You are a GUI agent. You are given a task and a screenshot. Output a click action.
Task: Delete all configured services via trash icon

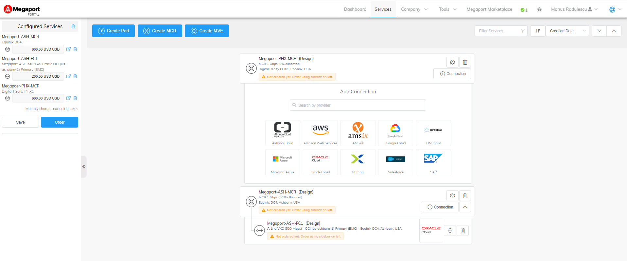pyautogui.click(x=73, y=26)
